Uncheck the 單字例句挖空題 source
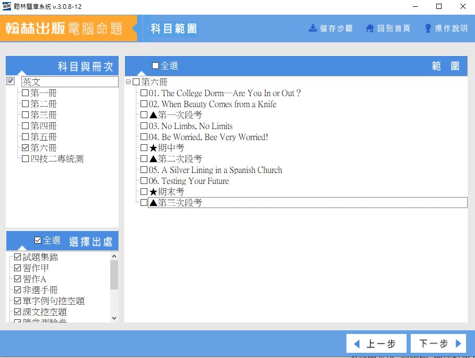Image resolution: width=475 pixels, height=358 pixels. pos(18,301)
